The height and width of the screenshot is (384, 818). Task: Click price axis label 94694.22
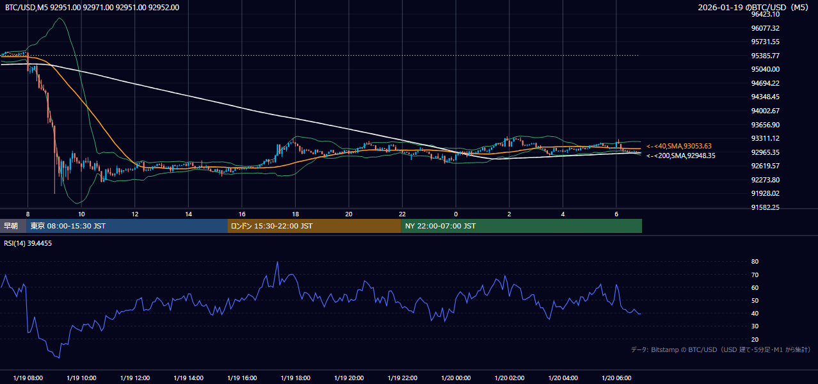coord(766,83)
